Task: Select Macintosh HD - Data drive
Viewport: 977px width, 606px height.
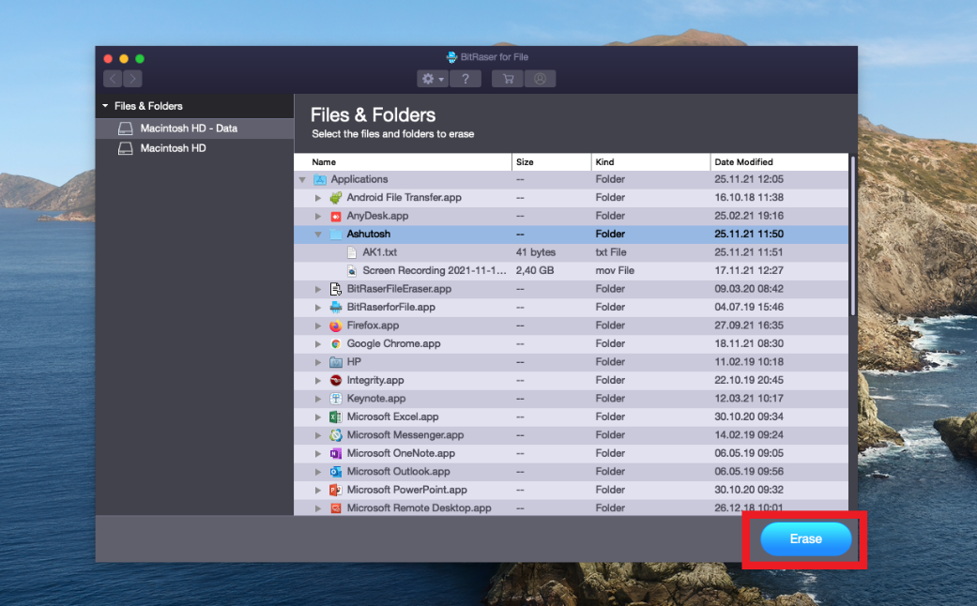Action: 194,129
